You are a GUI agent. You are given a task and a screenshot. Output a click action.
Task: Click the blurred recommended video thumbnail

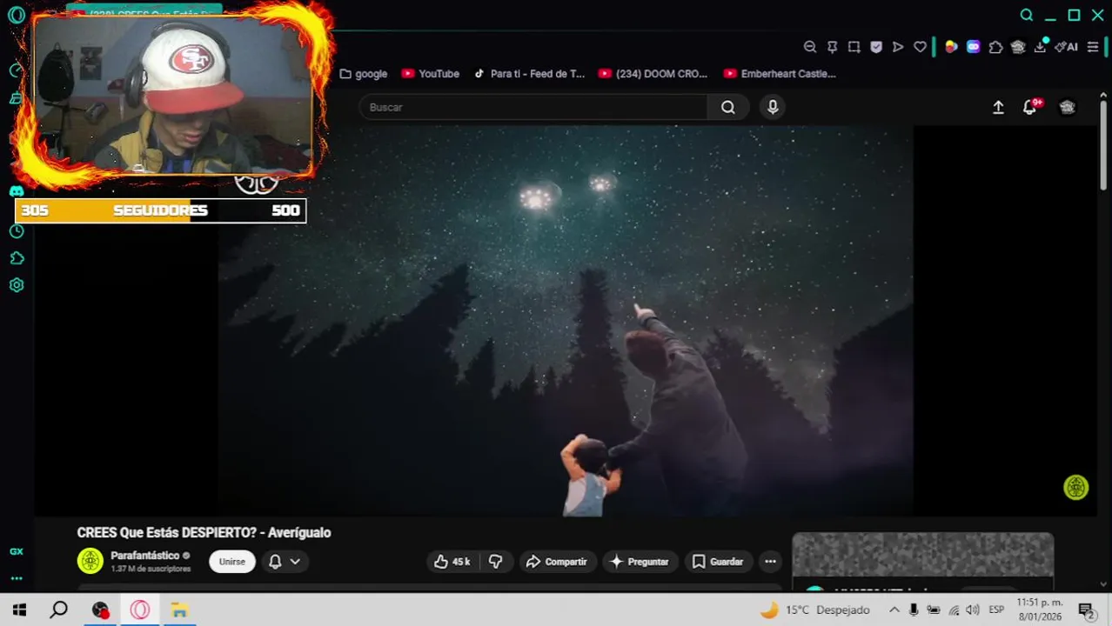point(923,554)
